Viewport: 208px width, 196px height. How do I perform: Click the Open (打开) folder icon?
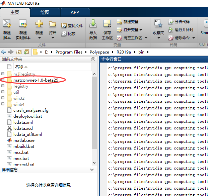[53, 24]
